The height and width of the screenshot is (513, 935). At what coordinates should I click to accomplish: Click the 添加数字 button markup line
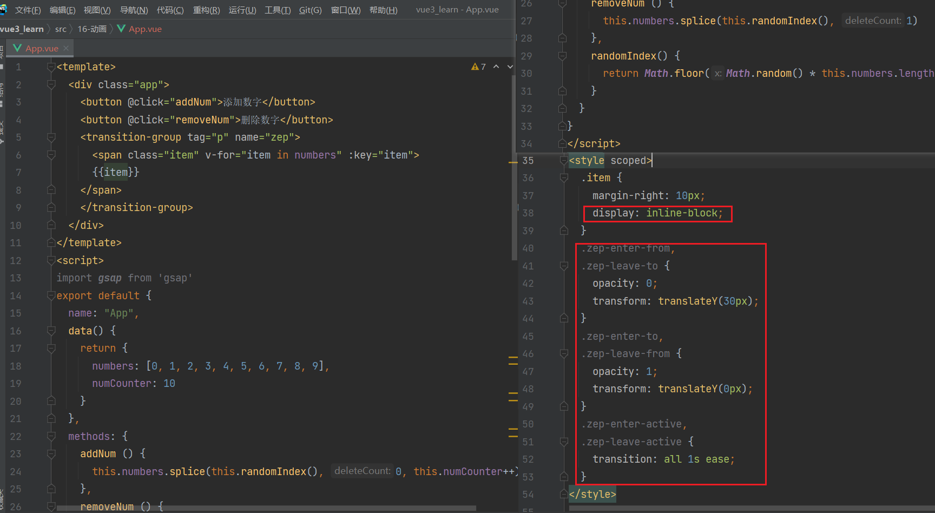(x=197, y=102)
